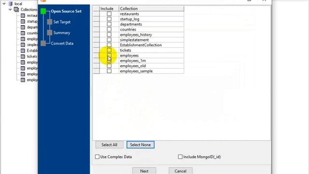Select the employees_old collection name cell
This screenshot has height=174, width=309.
pos(151,66)
